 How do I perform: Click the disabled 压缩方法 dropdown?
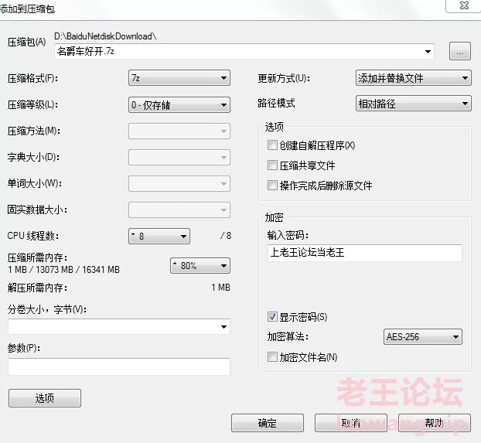179,131
